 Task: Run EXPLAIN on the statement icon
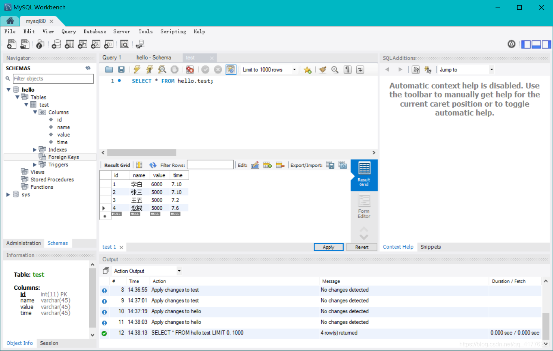(162, 70)
